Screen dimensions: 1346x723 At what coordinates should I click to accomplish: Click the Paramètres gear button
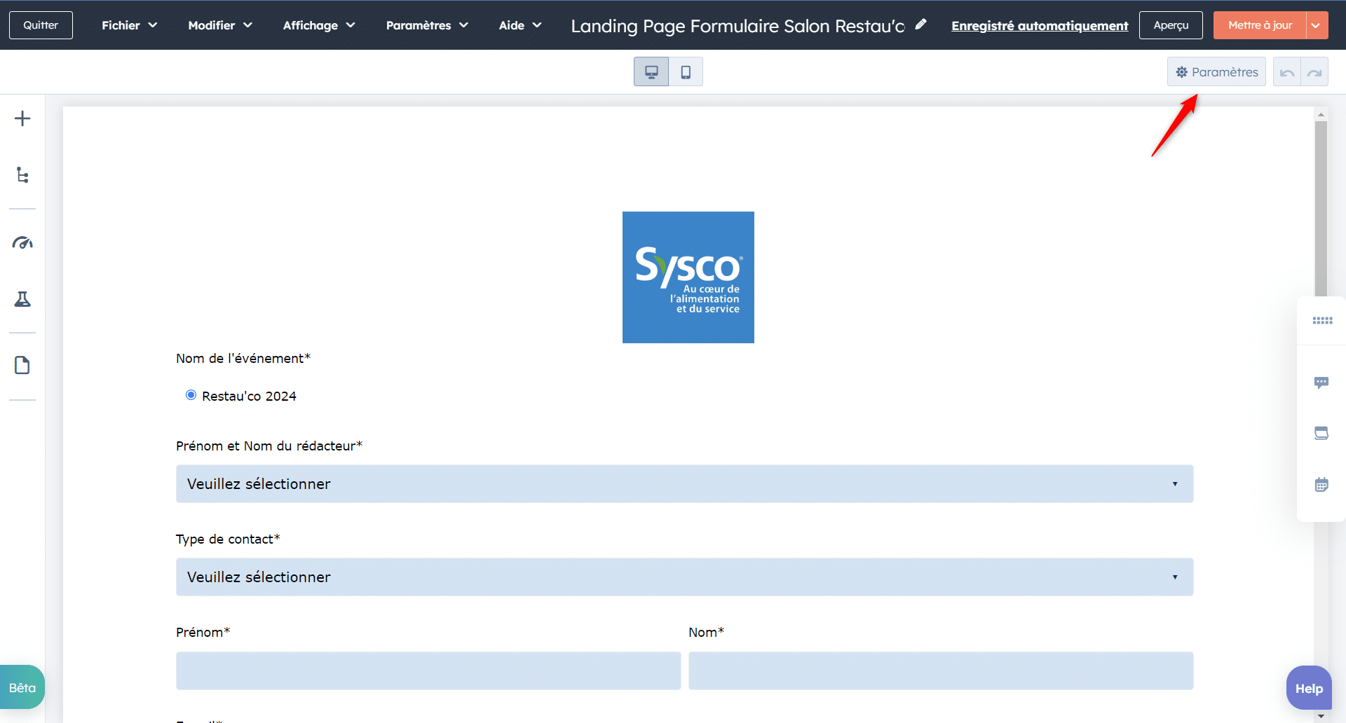1216,72
